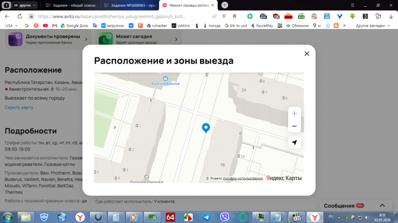Open File Explorer from taskbar

click(26, 217)
